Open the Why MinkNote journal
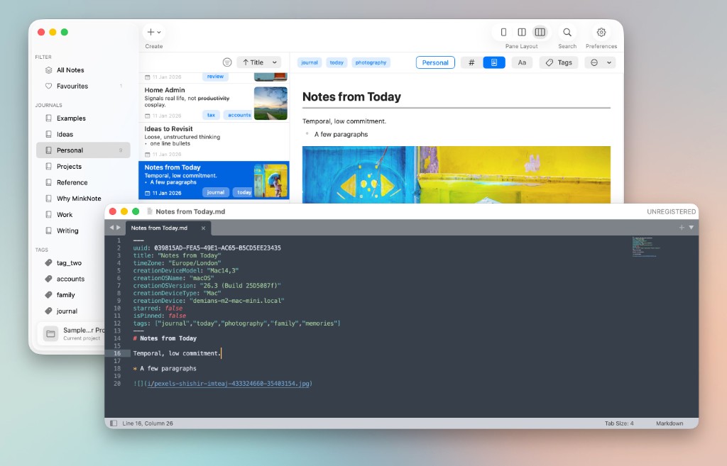 83,199
